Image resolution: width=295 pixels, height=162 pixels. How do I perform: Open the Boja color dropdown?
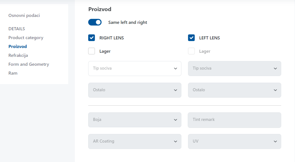click(135, 120)
